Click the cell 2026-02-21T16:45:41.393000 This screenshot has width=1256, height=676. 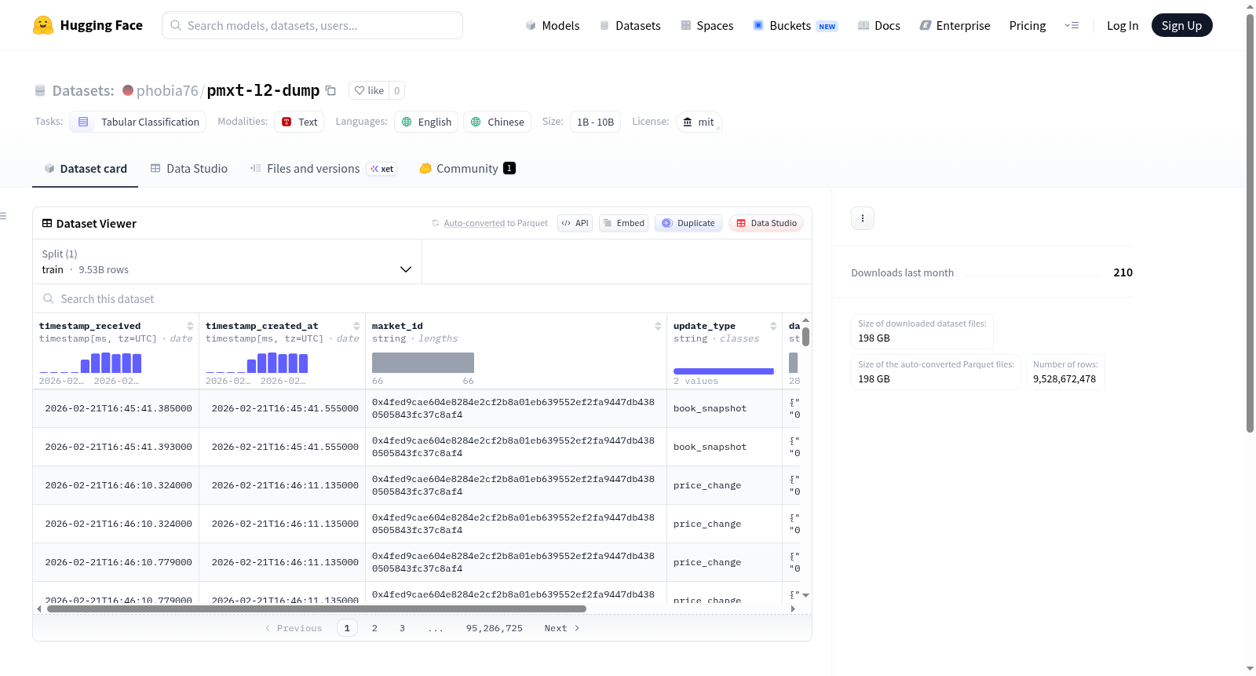[116, 447]
